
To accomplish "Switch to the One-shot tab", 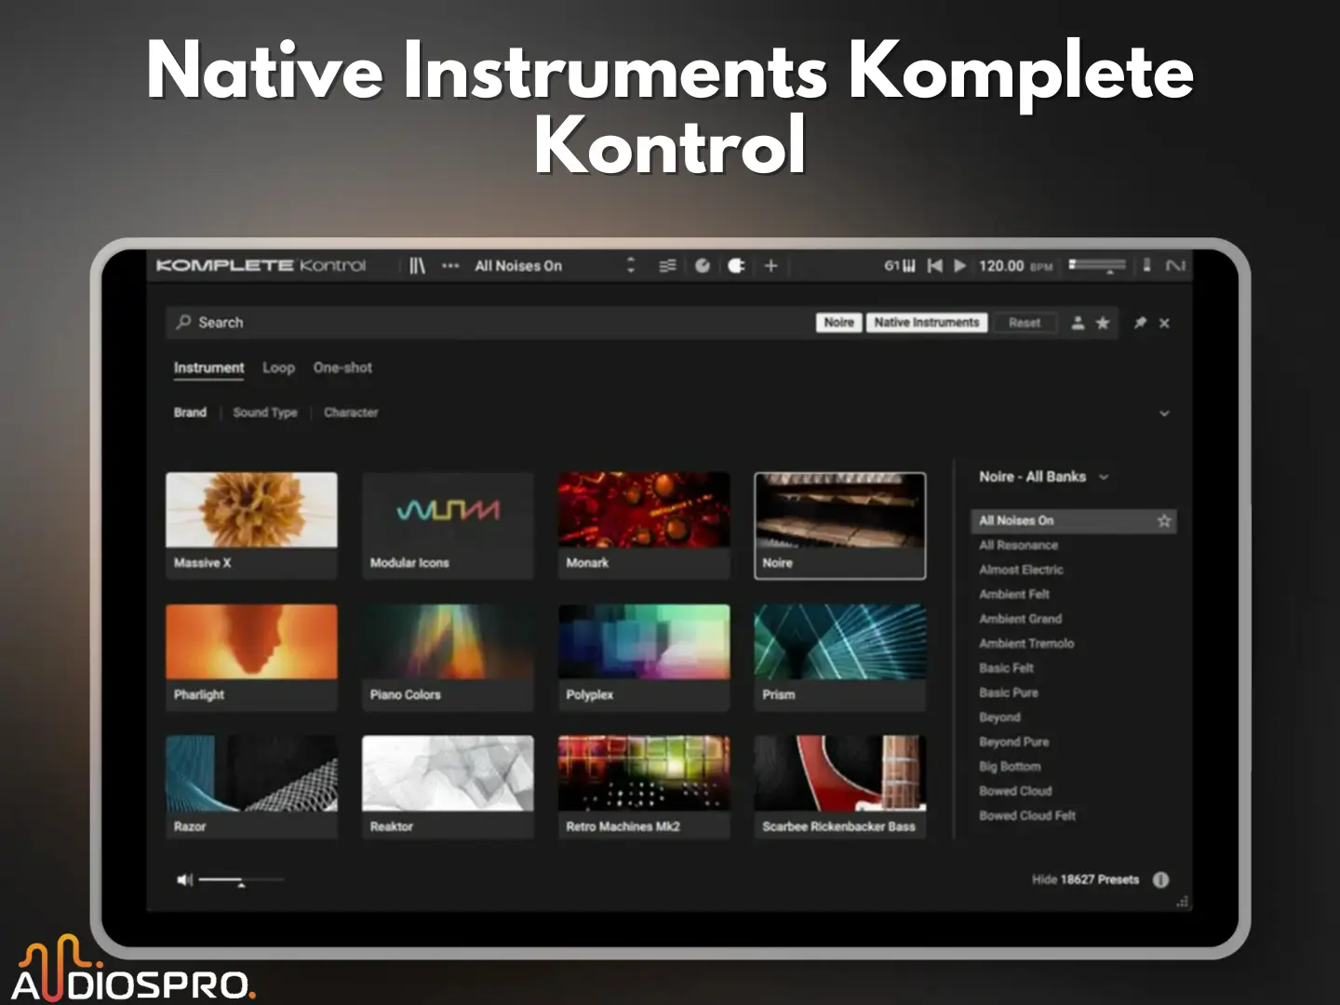I will coord(342,368).
